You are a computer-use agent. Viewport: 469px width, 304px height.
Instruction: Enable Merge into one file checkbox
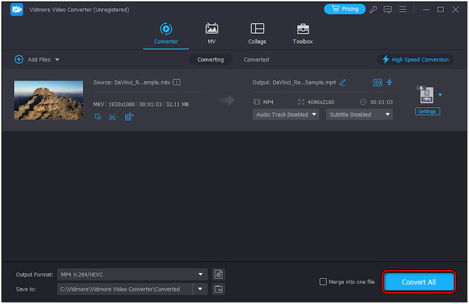323,282
